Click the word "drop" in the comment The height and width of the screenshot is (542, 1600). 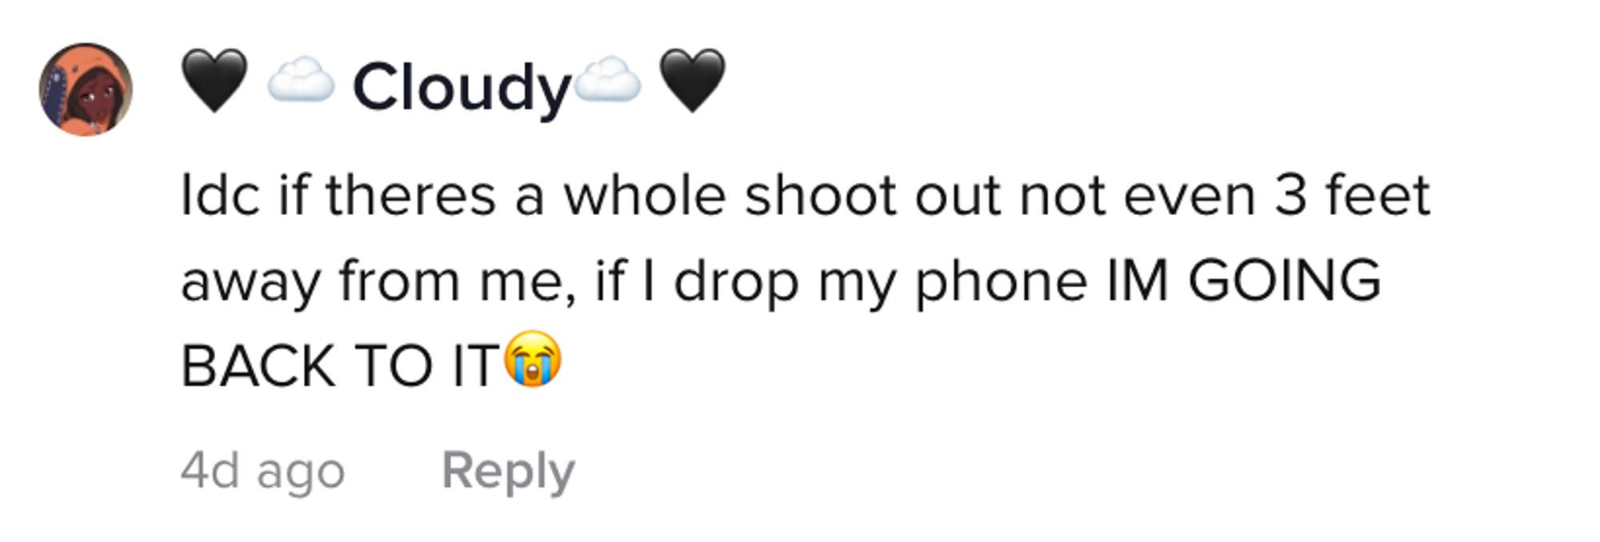(x=735, y=281)
